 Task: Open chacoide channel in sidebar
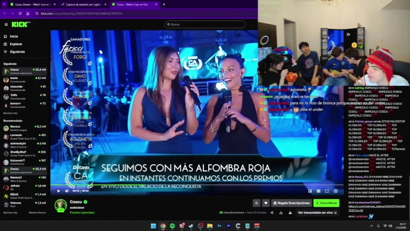pyautogui.click(x=25, y=88)
